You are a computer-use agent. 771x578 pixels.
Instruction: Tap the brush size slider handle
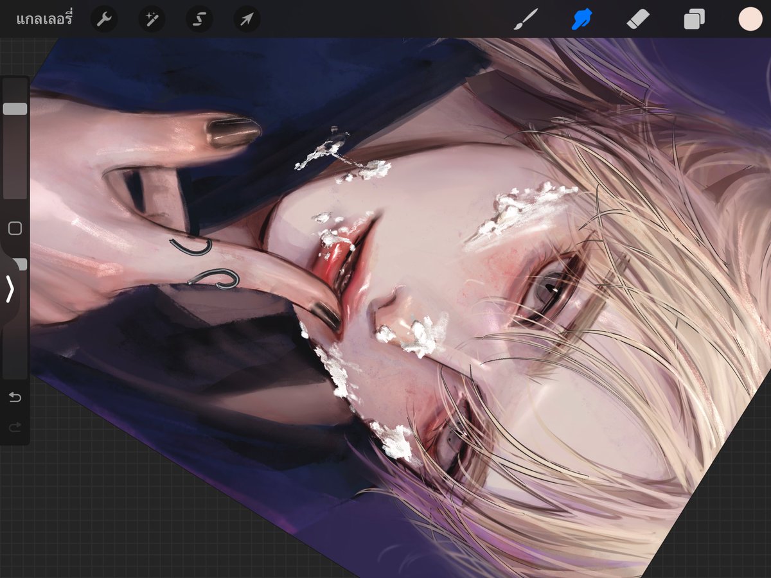[14, 109]
